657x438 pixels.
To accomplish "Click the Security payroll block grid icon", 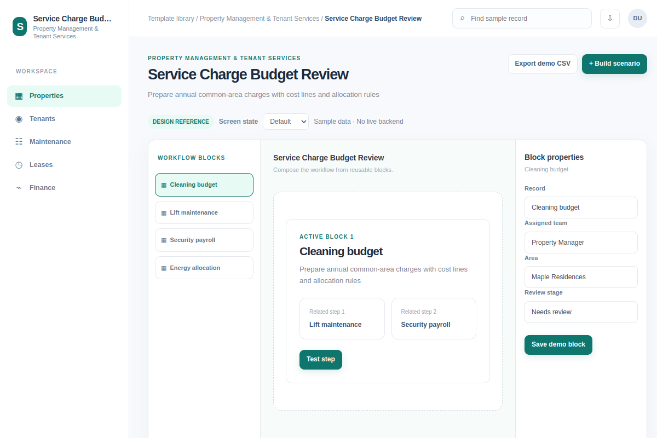I will (164, 240).
